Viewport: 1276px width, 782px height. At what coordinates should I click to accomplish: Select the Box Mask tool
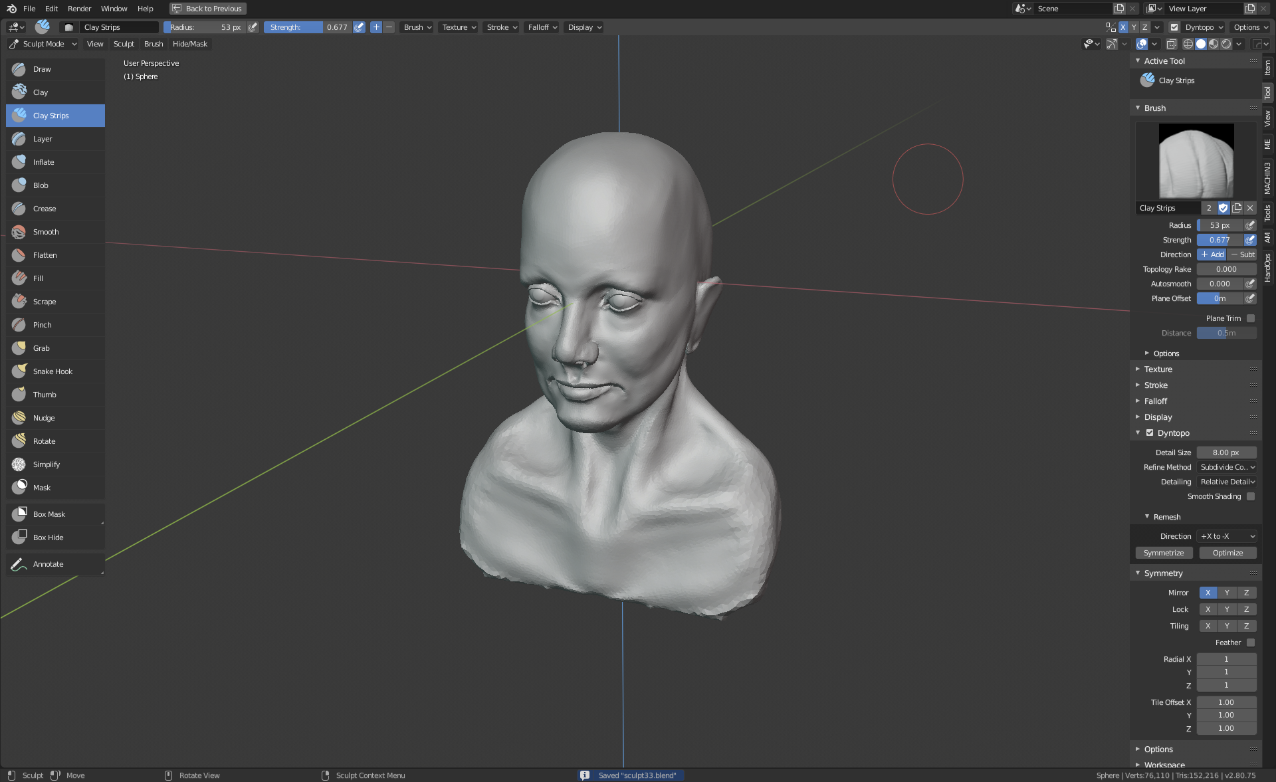point(49,514)
